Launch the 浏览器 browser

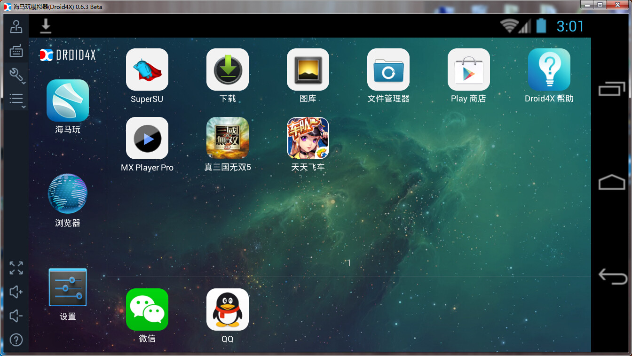tap(68, 193)
